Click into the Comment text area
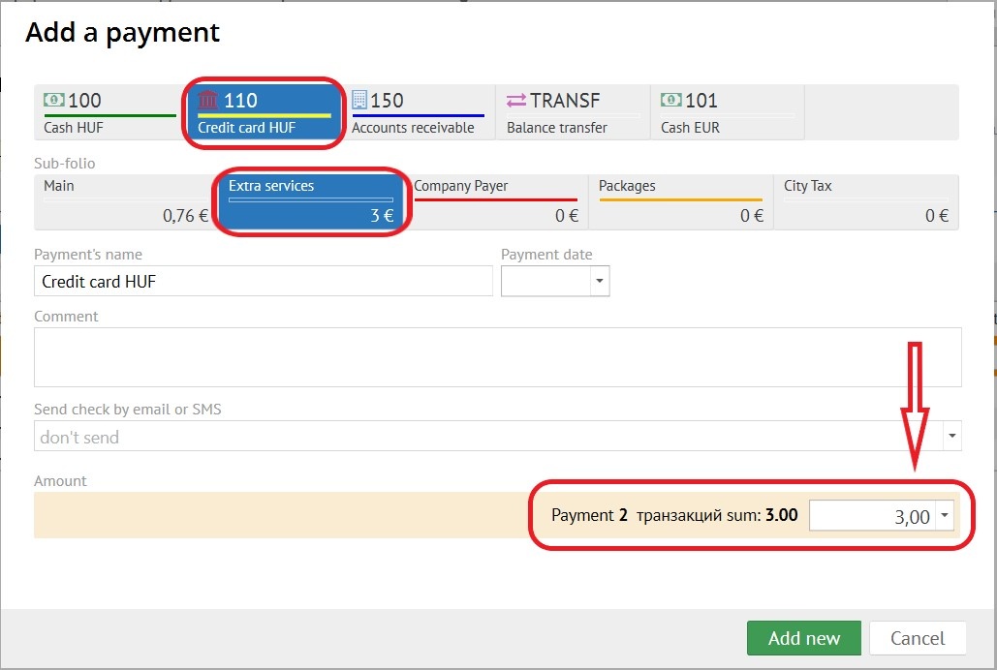 [x=498, y=357]
